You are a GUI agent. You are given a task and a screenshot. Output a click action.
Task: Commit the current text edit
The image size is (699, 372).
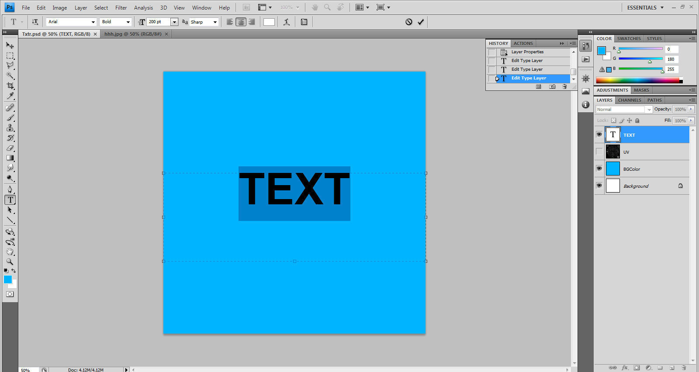(421, 22)
